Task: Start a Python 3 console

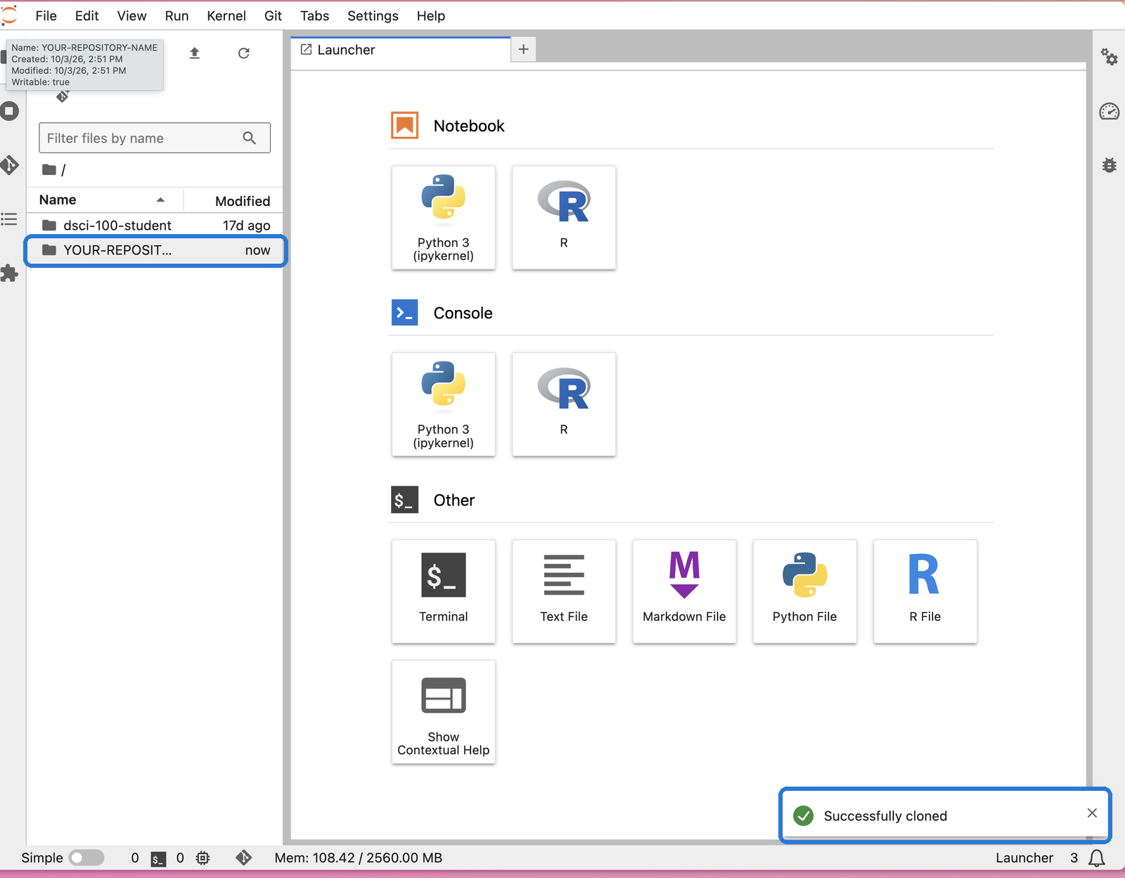Action: [443, 404]
